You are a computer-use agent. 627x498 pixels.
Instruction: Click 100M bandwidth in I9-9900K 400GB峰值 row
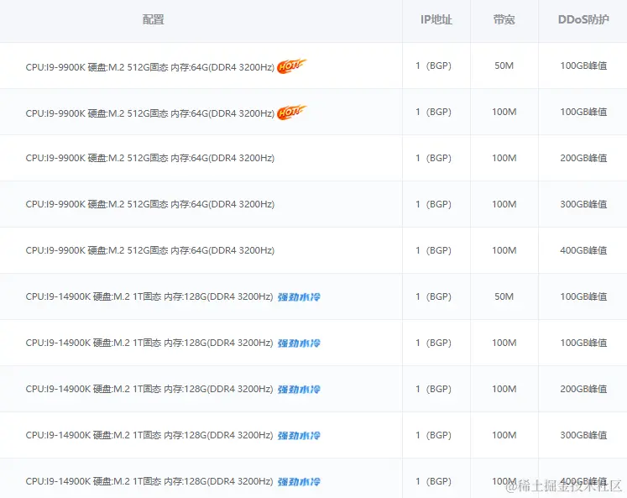[x=504, y=250]
